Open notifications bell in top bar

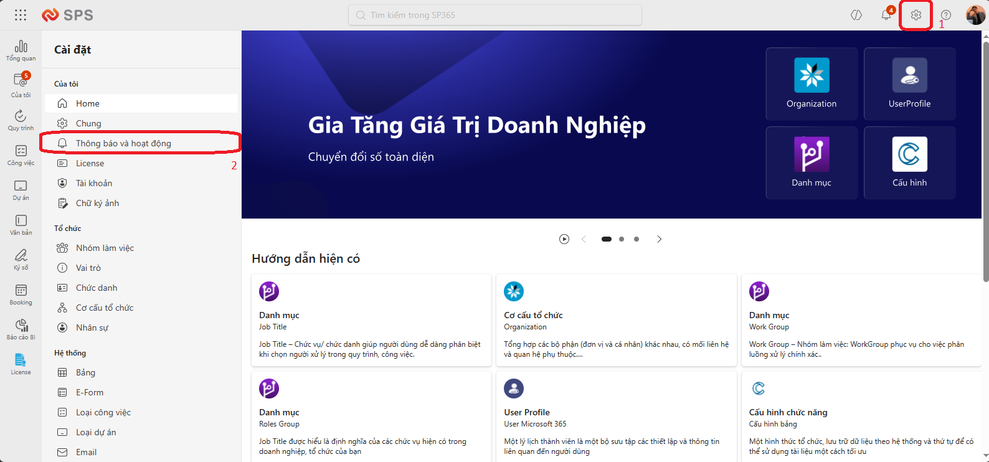tap(886, 15)
